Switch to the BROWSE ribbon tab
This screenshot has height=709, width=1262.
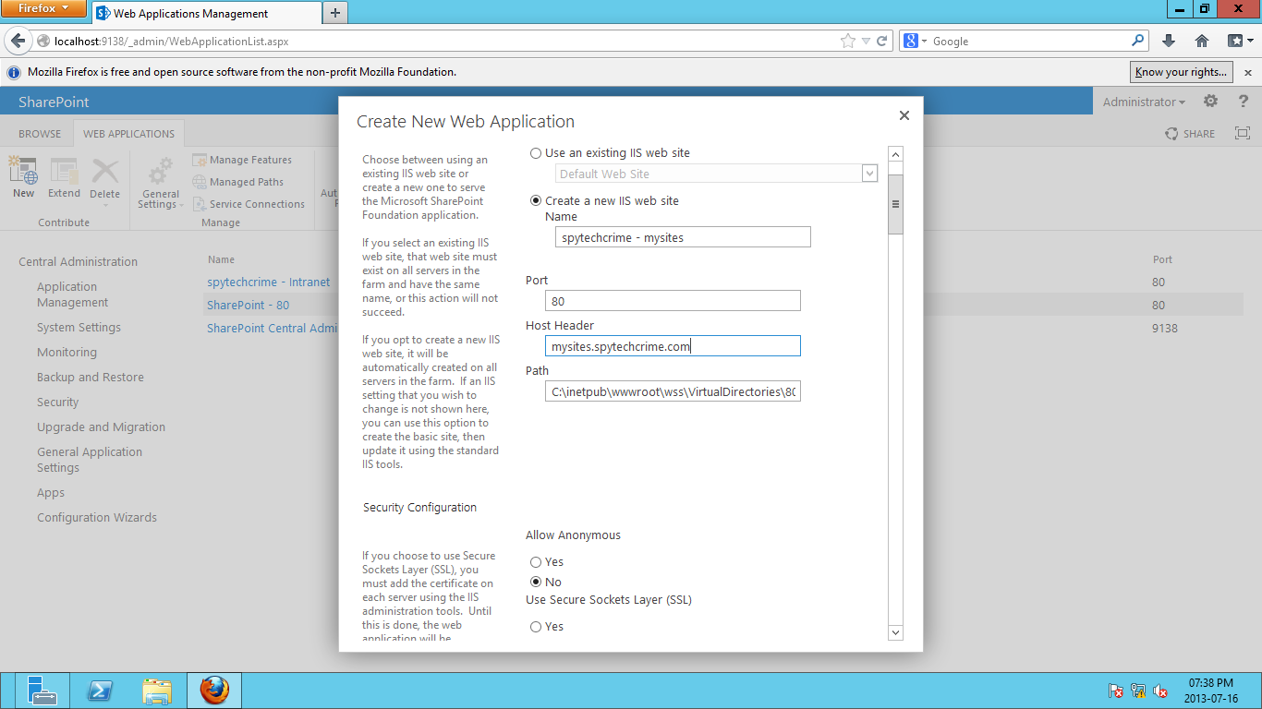(x=40, y=134)
